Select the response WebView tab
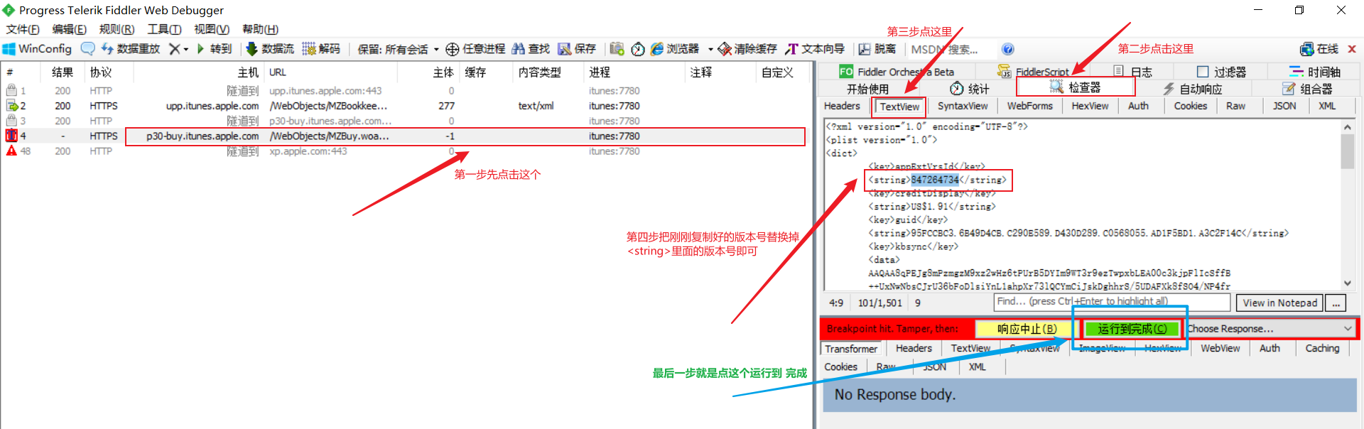This screenshot has width=1364, height=429. (1220, 348)
